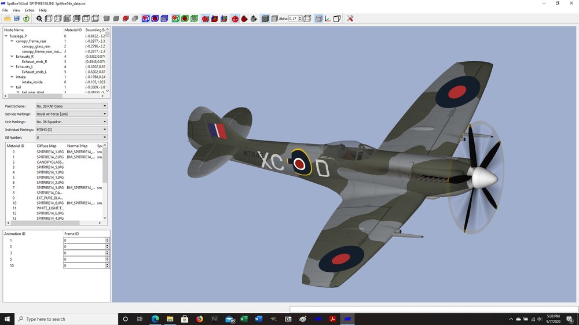Select the Exhaust_ends_R tree row
Viewport: 579px width, 325px height.
56,62
